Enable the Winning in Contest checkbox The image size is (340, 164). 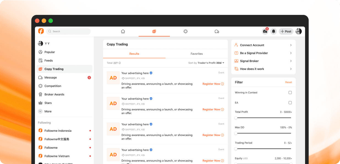pyautogui.click(x=290, y=93)
